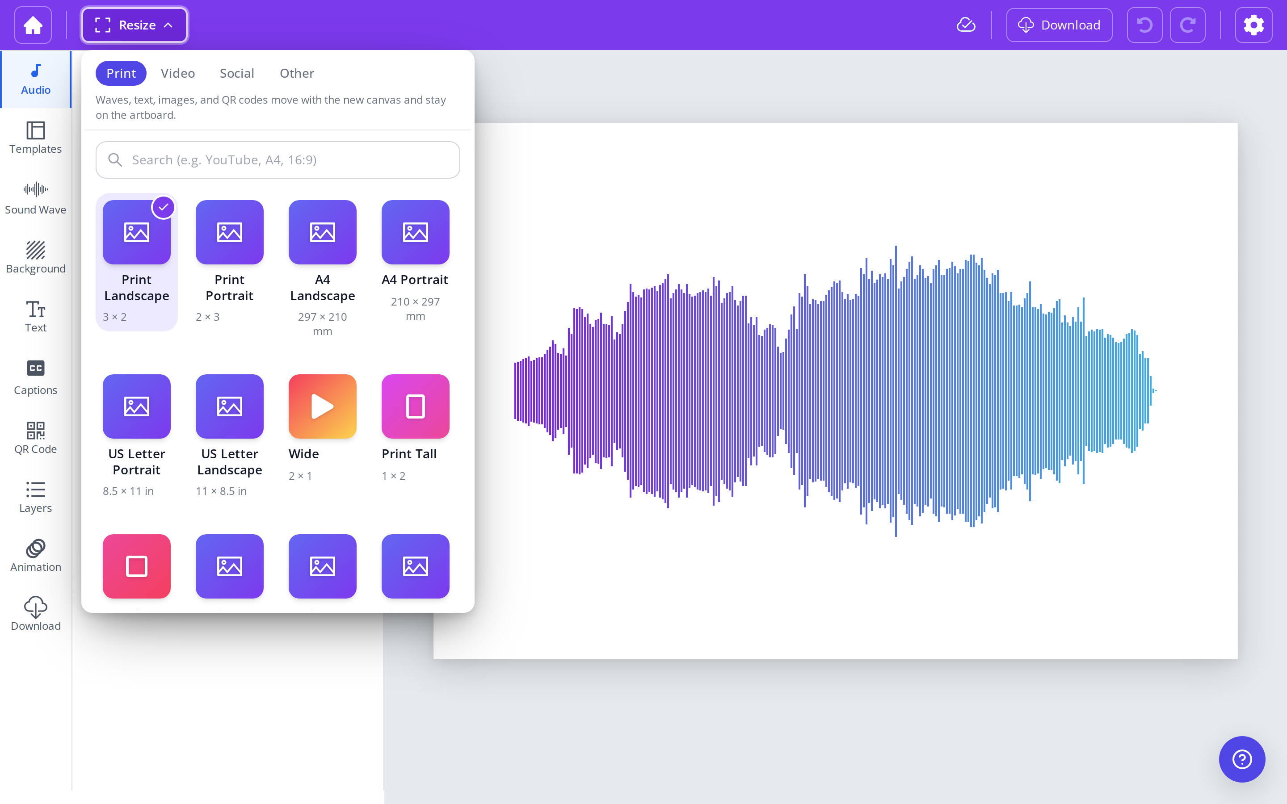The width and height of the screenshot is (1287, 804).
Task: Collapse the Resize dropdown menu
Action: click(134, 25)
